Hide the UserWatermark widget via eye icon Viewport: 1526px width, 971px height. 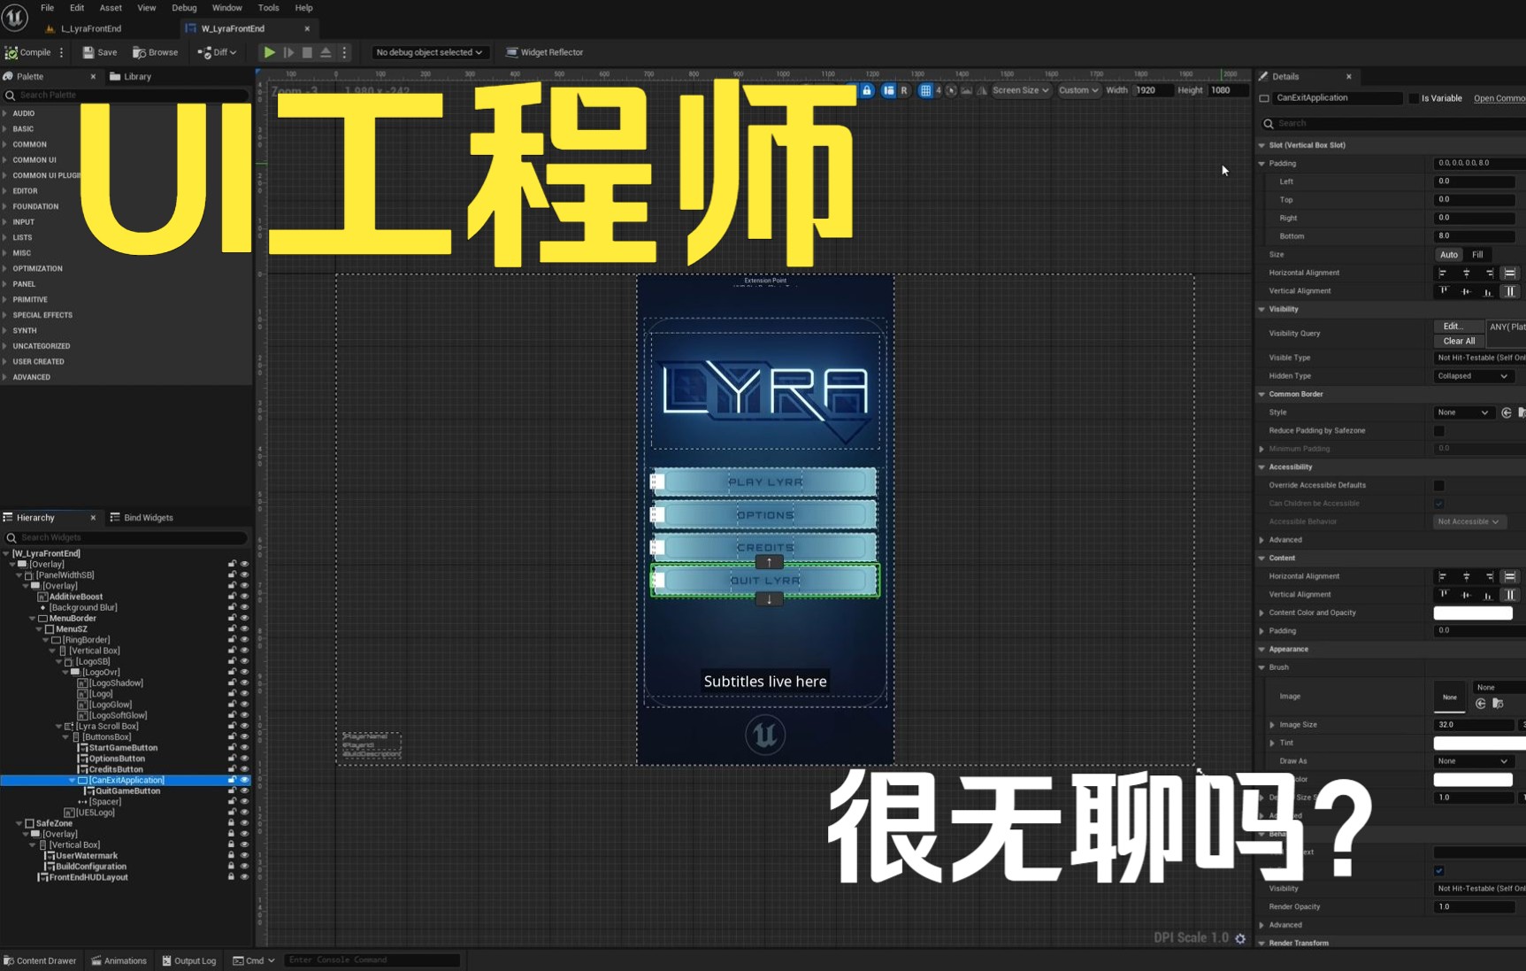coord(244,856)
